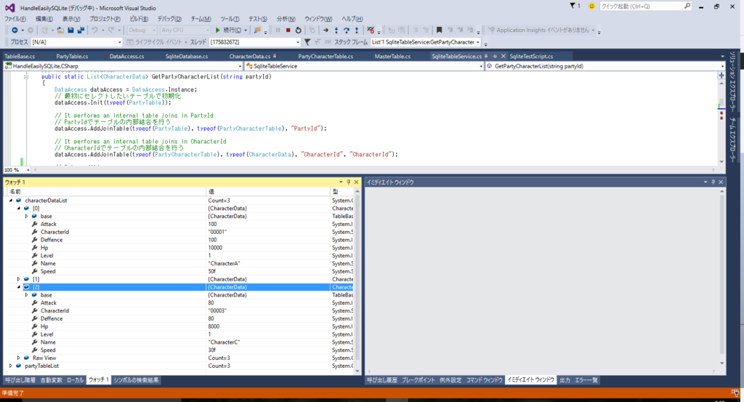Expand the [1] watch entry
This screenshot has width=744, height=402.
[x=19, y=279]
